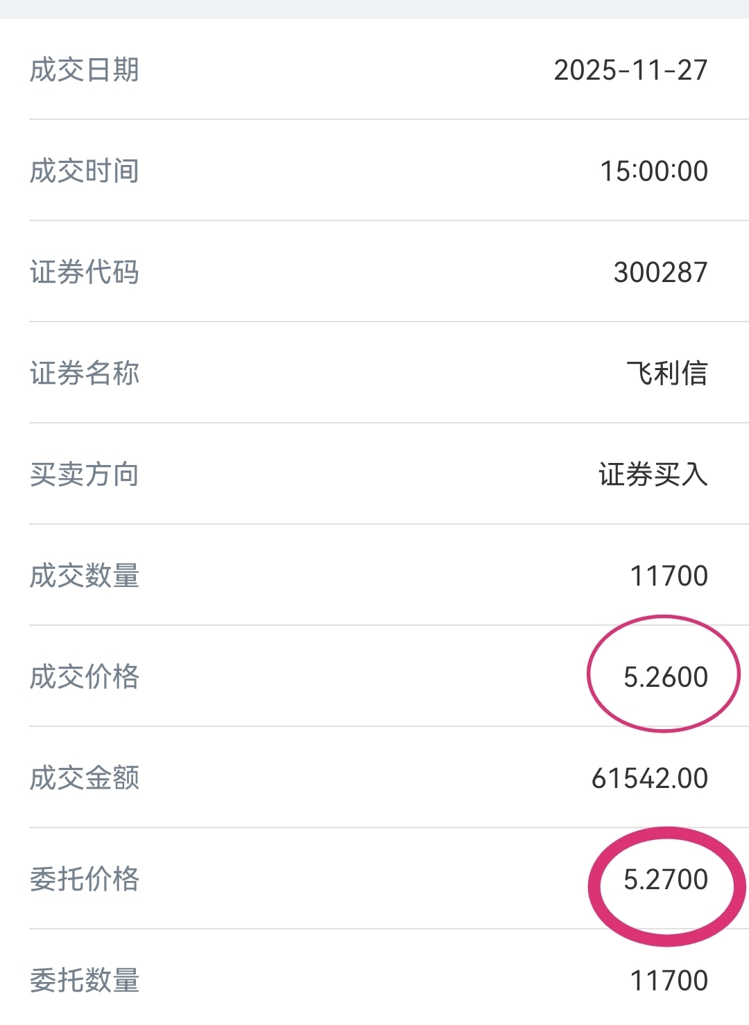Viewport: 749px width, 1025px height.
Task: Select the 11700 value in the 成交数量 row
Action: tap(669, 576)
